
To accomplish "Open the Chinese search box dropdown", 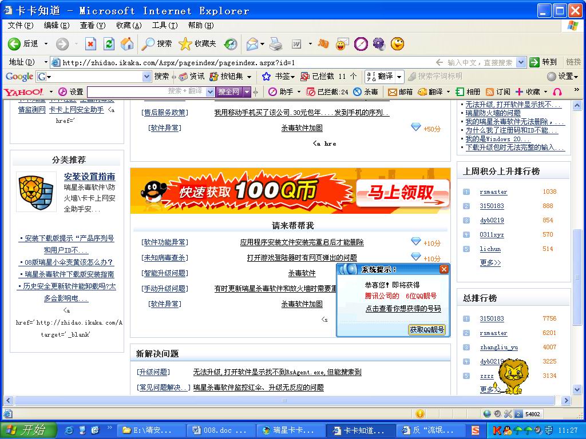I will 211,92.
